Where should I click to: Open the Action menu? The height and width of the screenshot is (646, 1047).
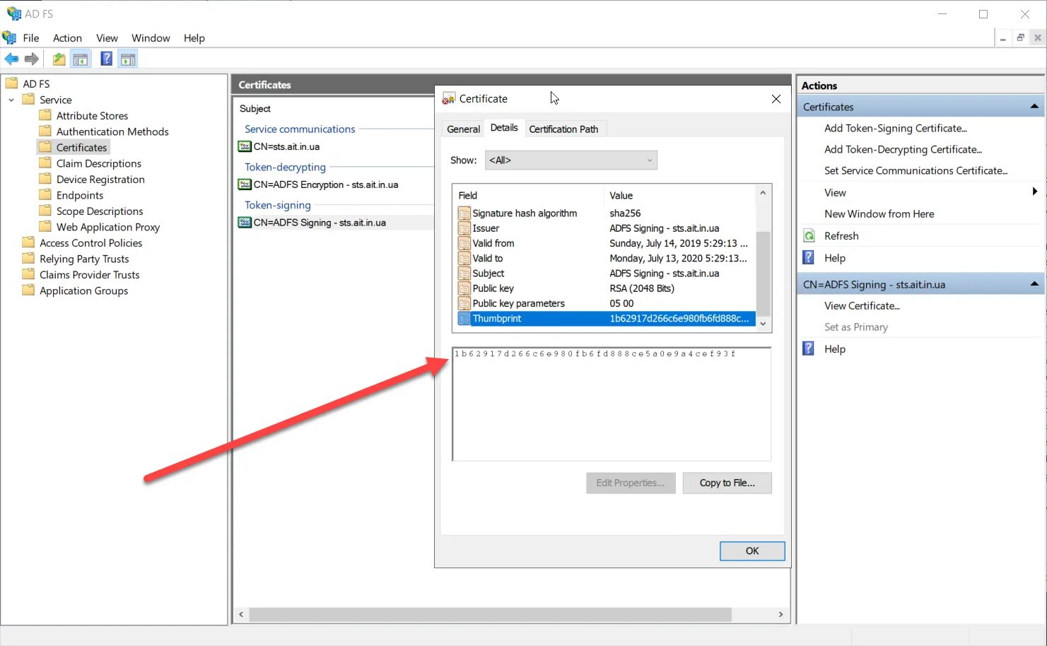(67, 38)
